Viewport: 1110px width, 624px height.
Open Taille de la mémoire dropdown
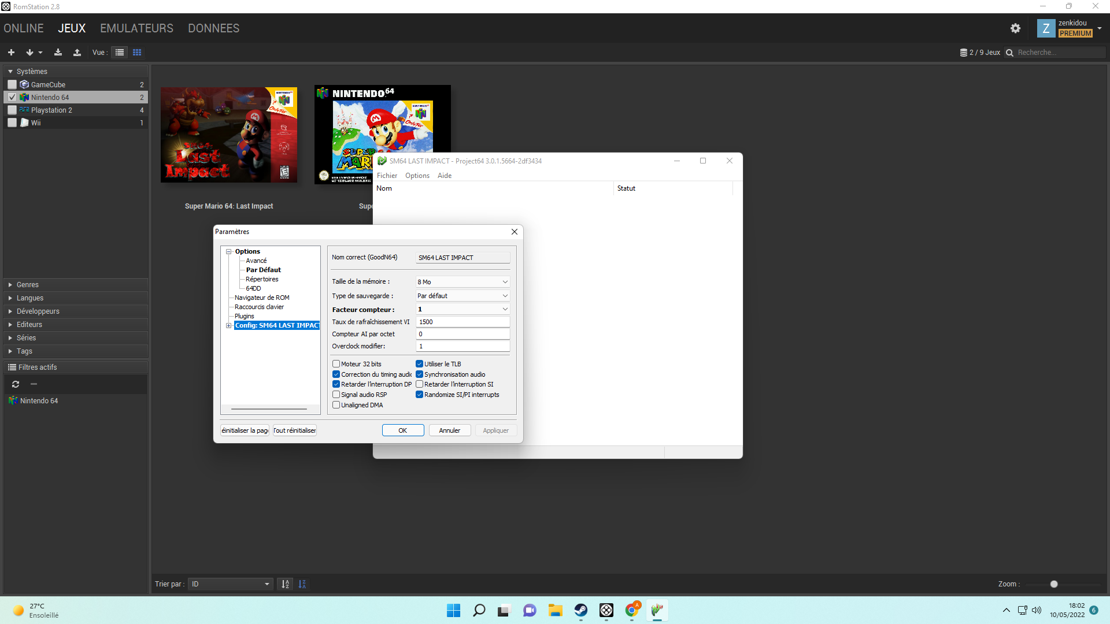[x=462, y=282]
